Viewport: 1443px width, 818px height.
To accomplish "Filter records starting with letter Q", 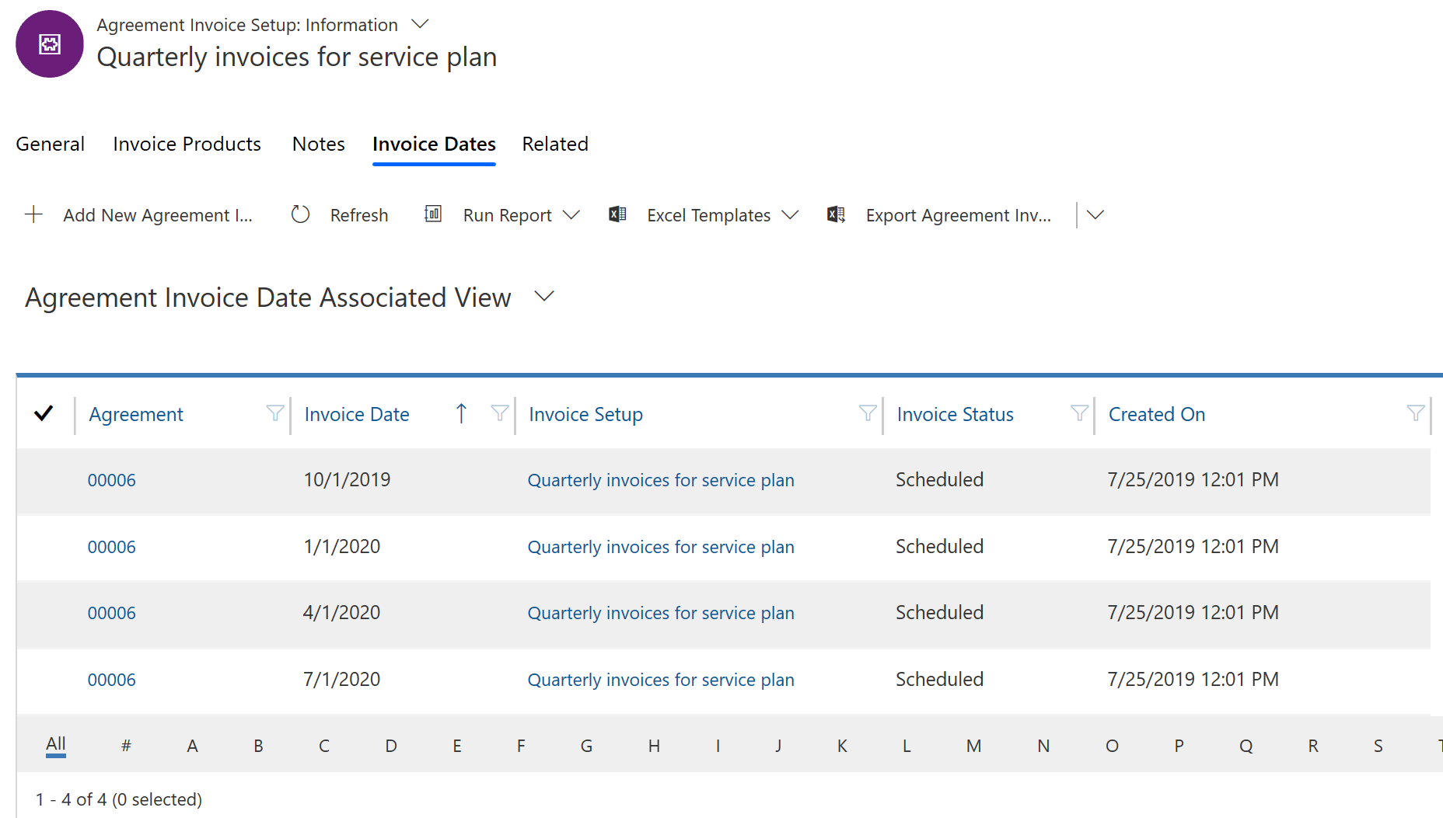I will (x=1246, y=746).
